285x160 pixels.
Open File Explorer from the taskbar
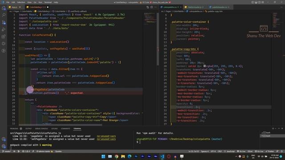[123, 156]
